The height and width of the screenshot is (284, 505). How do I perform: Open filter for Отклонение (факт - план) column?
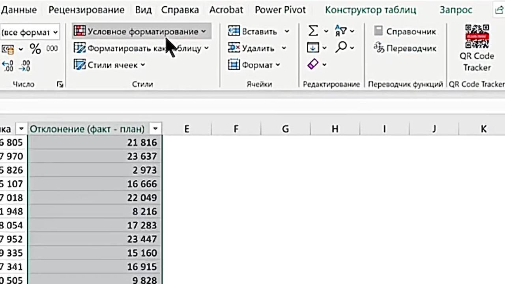155,129
